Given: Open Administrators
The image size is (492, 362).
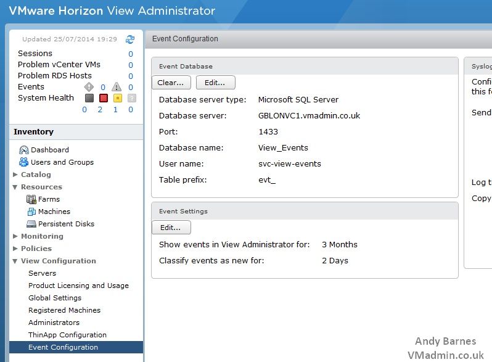Looking at the screenshot, I should pyautogui.click(x=54, y=323).
